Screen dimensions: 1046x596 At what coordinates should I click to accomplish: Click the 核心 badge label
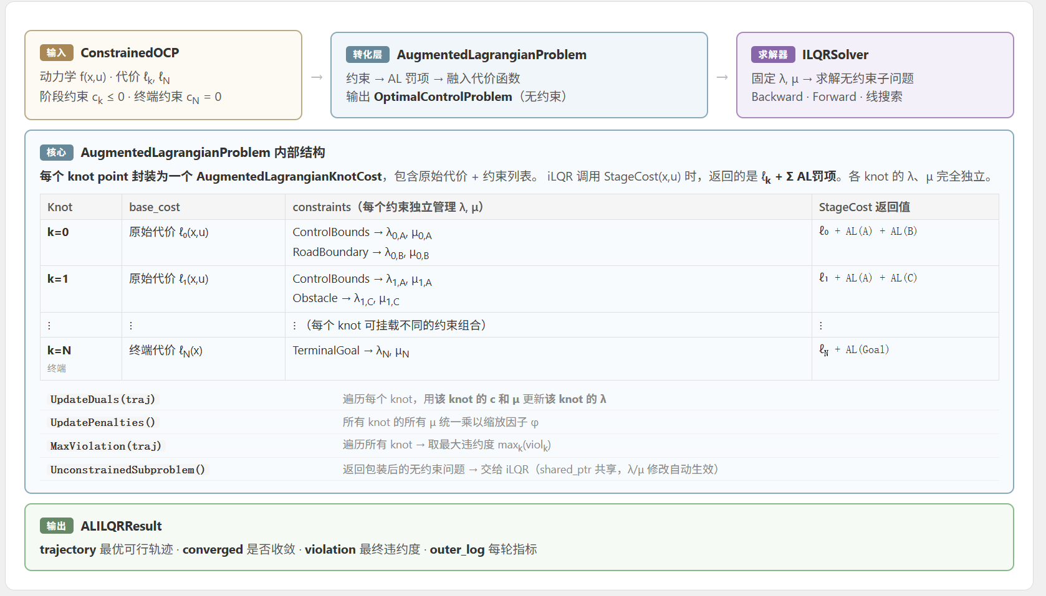(x=56, y=153)
